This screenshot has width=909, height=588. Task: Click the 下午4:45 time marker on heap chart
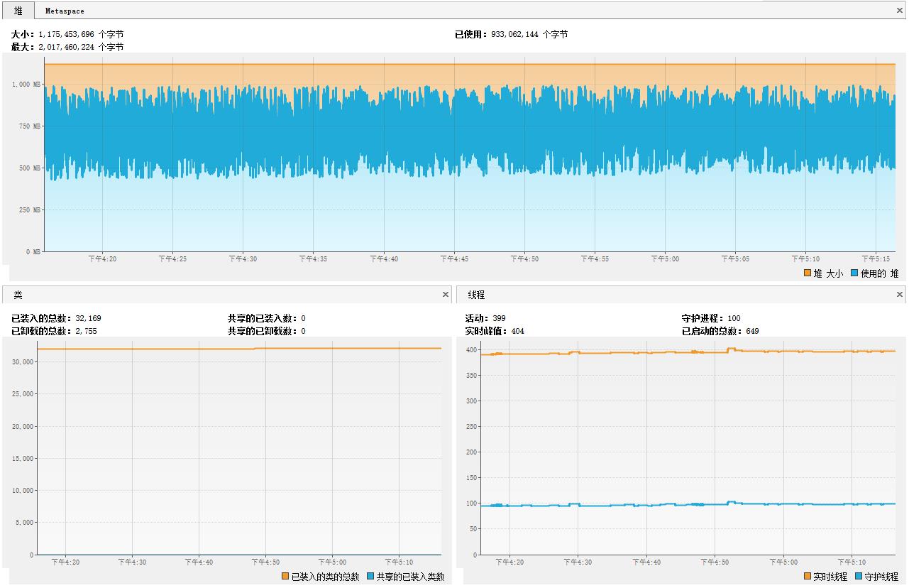[454, 259]
